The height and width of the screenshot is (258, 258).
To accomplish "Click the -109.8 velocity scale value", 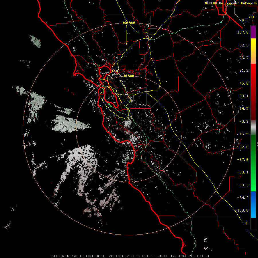I will pos(242,210).
